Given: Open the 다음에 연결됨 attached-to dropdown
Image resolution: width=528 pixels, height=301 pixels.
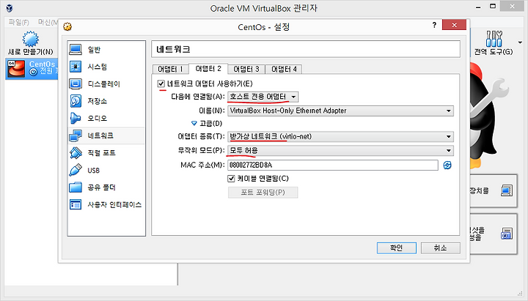Looking at the screenshot, I should 263,97.
